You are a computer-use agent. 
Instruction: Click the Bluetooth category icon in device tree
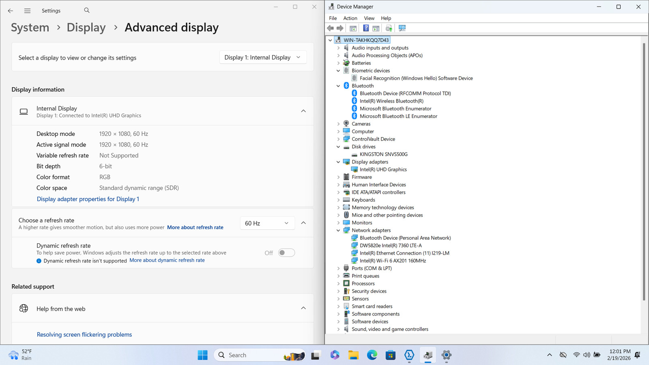click(346, 86)
